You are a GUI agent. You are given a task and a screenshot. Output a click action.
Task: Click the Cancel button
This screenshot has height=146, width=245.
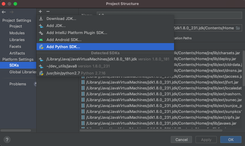tap(181, 140)
